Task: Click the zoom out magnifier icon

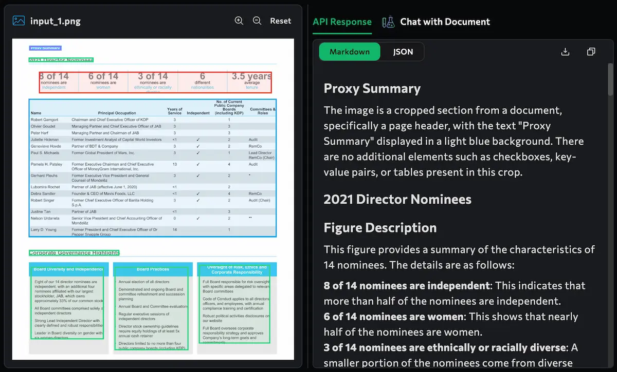Action: click(x=257, y=21)
